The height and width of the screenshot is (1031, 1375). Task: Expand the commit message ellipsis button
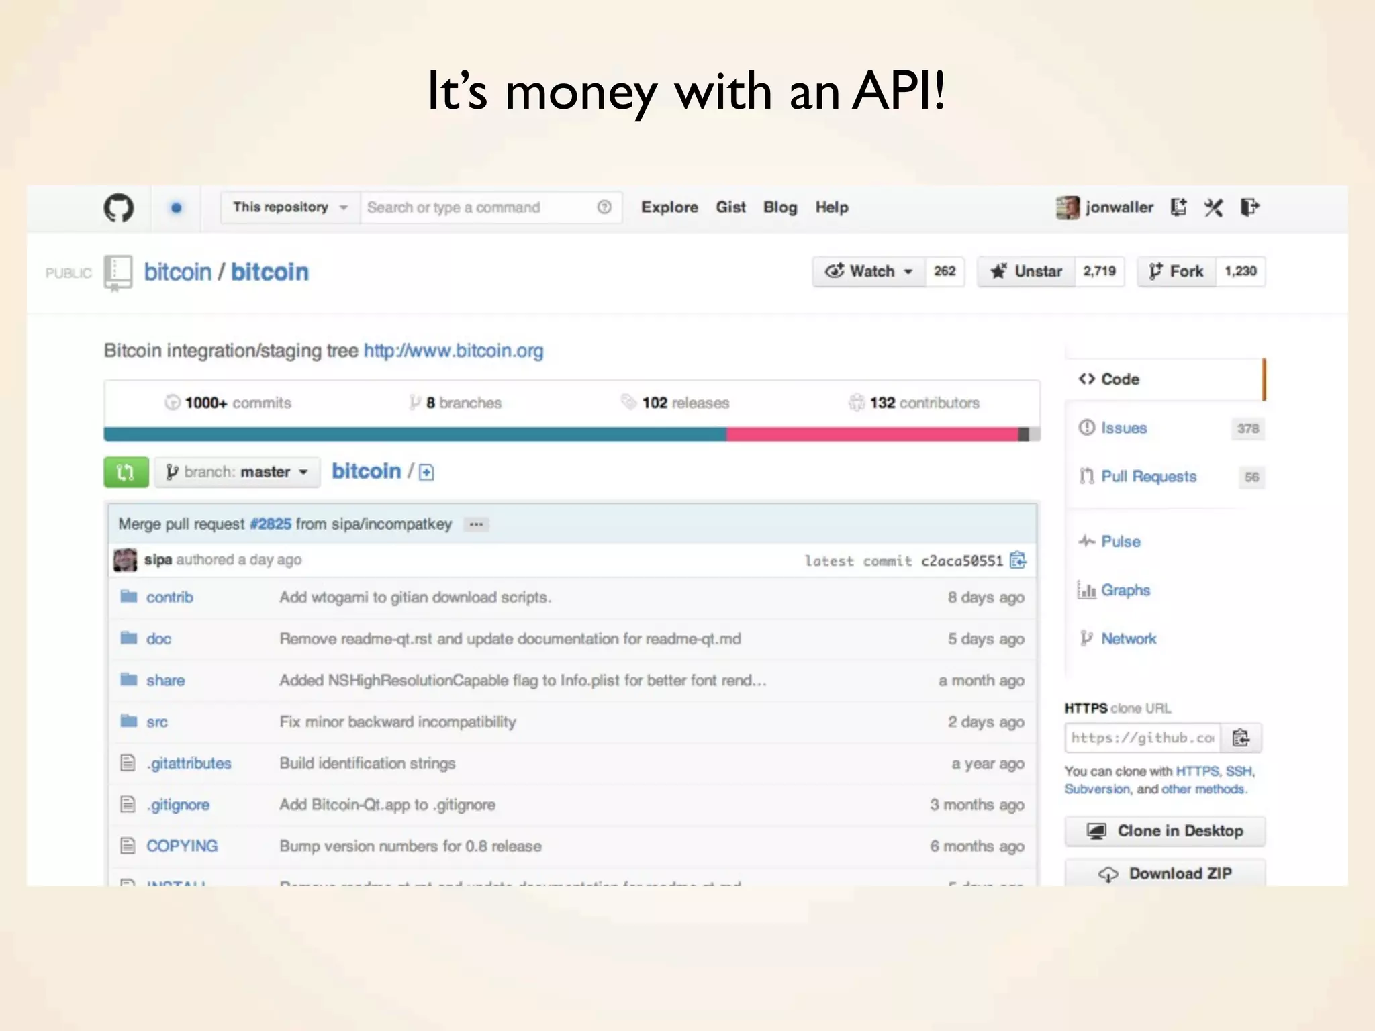tap(476, 524)
